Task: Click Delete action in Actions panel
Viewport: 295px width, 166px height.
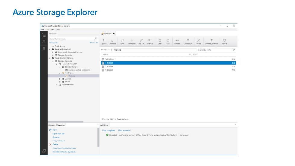Action: [x=55, y=144]
